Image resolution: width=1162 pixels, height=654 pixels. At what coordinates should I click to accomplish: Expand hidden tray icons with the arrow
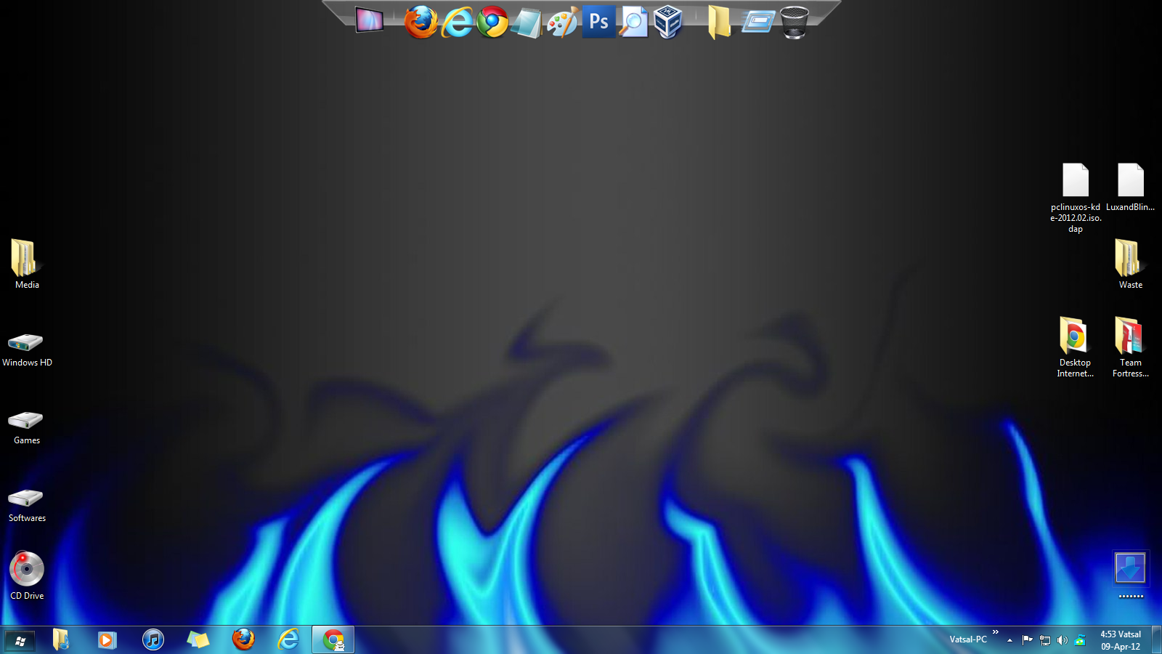click(x=1009, y=640)
